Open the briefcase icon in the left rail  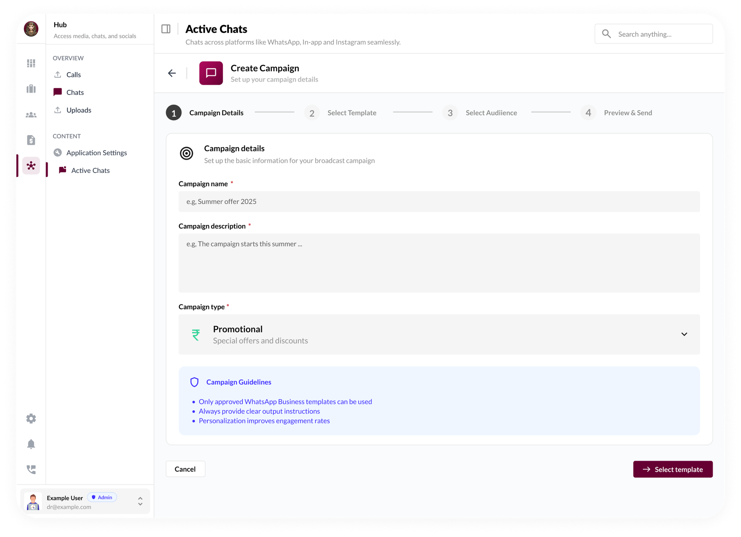coord(31,89)
